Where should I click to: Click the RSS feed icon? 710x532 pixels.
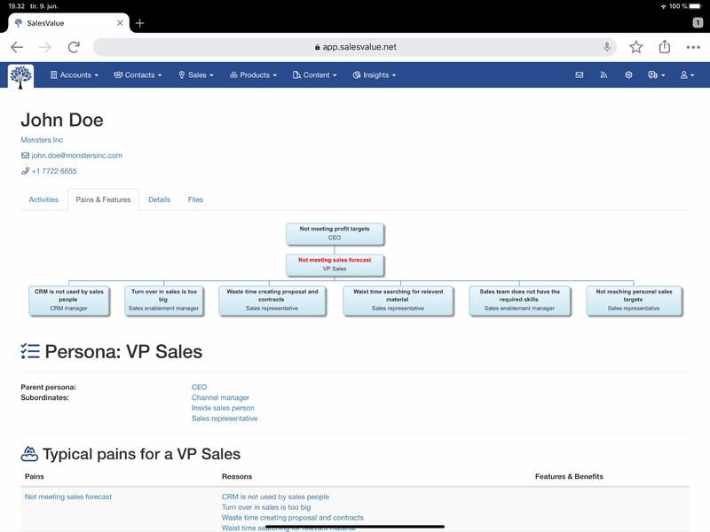pos(603,75)
